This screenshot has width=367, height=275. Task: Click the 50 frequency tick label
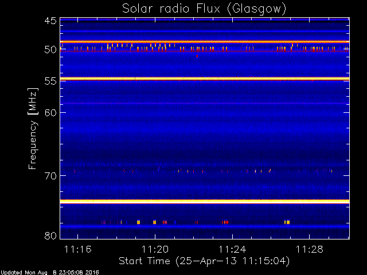pos(50,50)
